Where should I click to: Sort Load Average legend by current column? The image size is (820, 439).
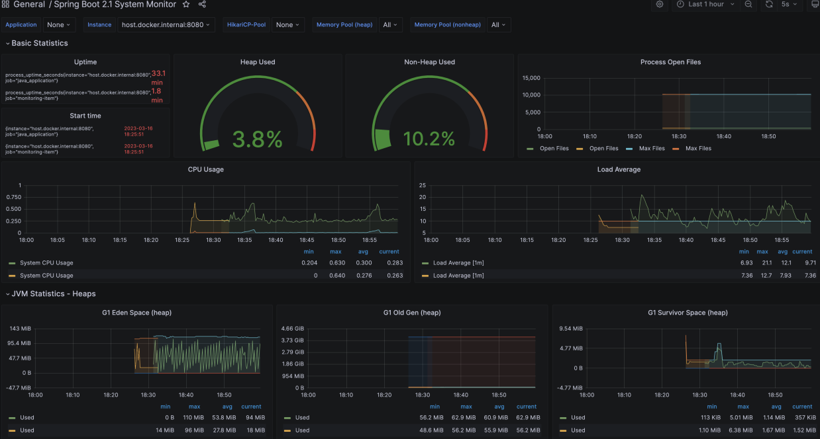coord(802,252)
